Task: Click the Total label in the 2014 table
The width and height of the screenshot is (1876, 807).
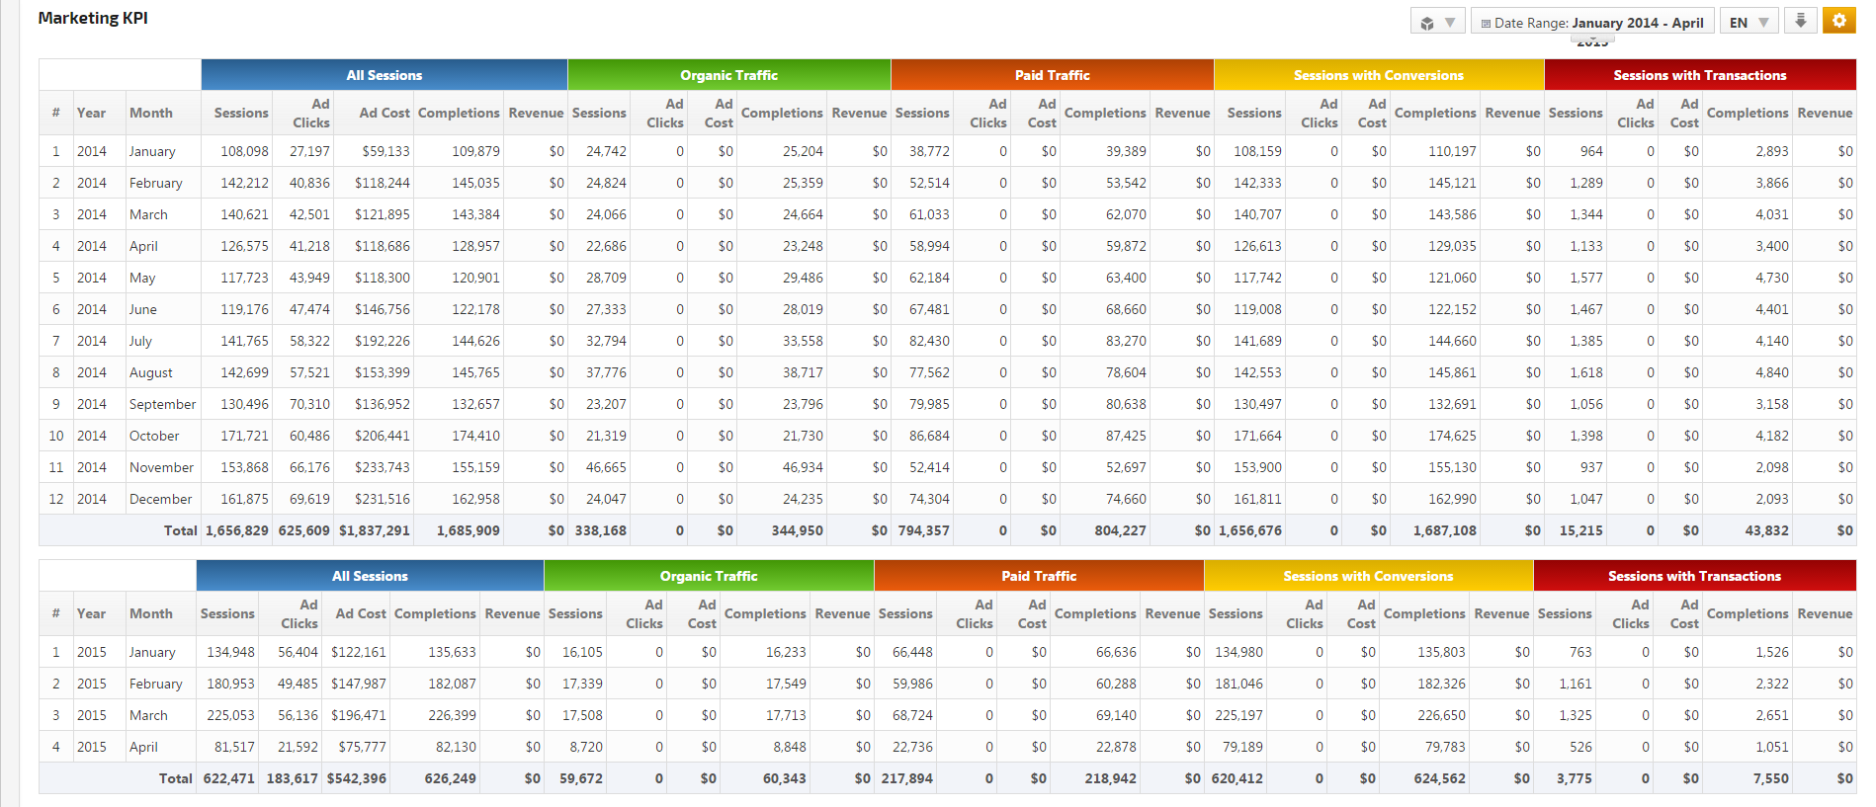Action: click(180, 530)
